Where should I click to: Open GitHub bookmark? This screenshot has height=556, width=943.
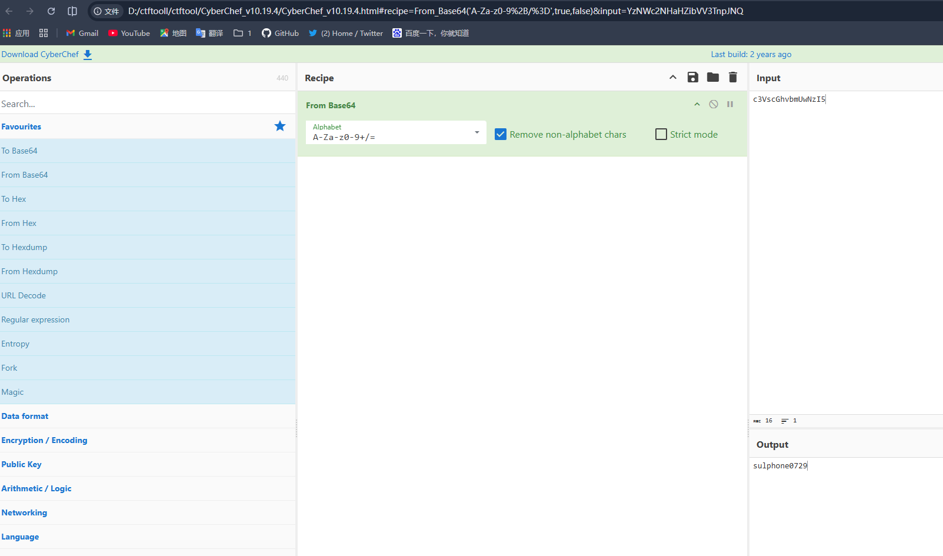pyautogui.click(x=281, y=33)
